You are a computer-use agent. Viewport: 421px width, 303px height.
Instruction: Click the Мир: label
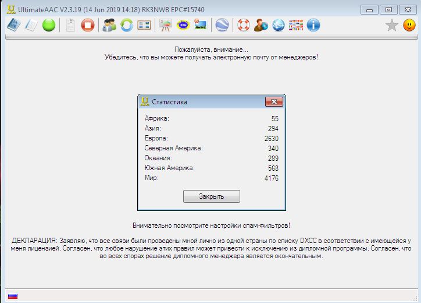tap(152, 178)
